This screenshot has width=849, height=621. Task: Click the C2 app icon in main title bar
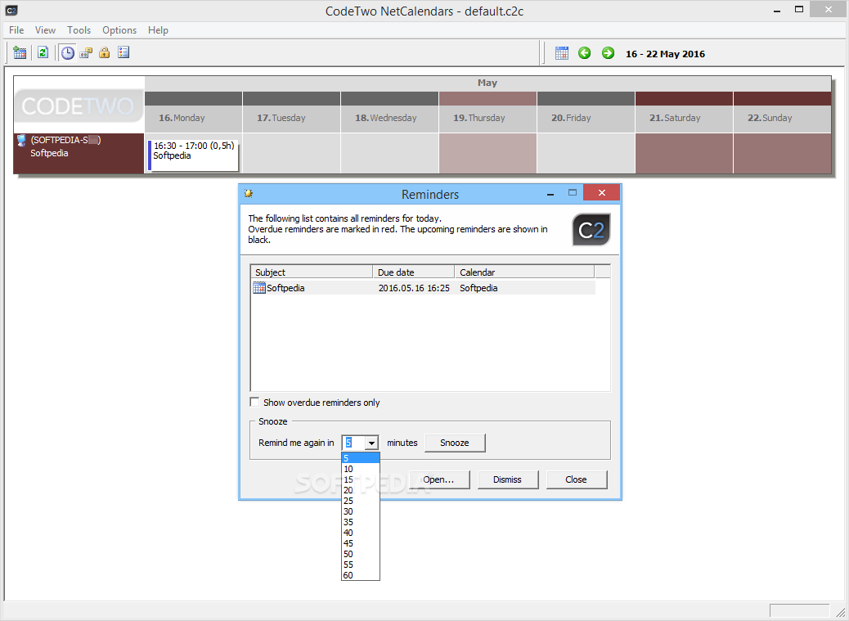[11, 11]
